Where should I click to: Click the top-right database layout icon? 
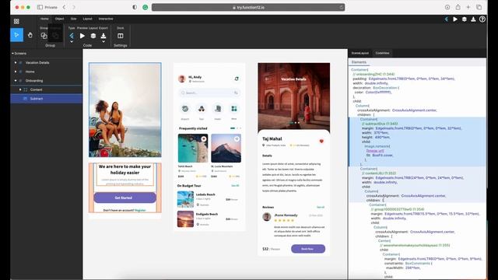click(465, 19)
